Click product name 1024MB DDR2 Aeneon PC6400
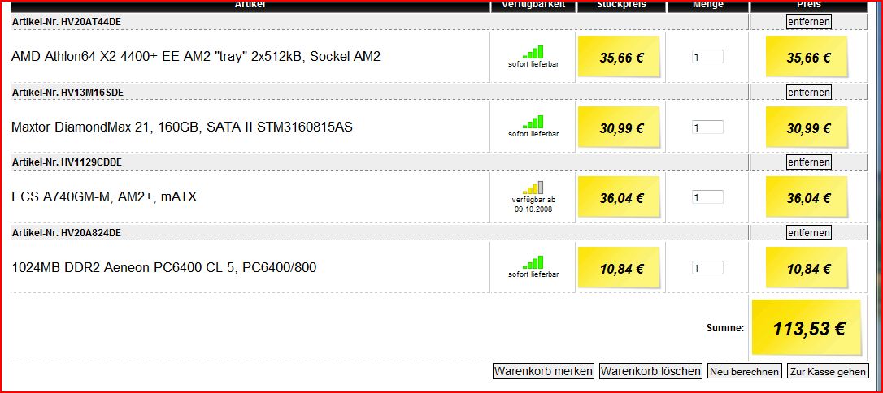Viewport: 883px width, 393px height. (x=164, y=268)
